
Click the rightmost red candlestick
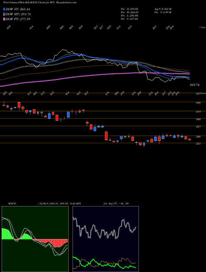190,139
